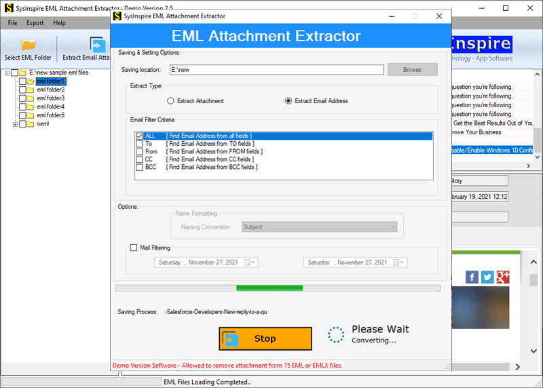Click the folder icon beside oeml

[x=31, y=124]
